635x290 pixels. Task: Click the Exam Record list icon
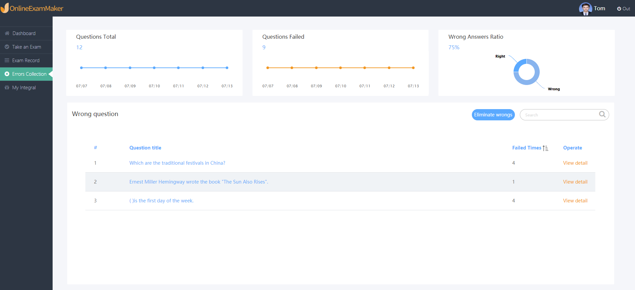point(7,61)
